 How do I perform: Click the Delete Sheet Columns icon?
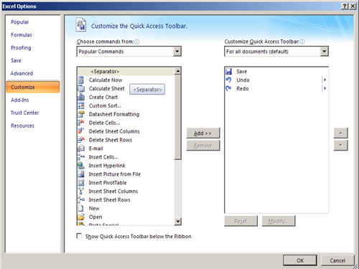tap(81, 131)
